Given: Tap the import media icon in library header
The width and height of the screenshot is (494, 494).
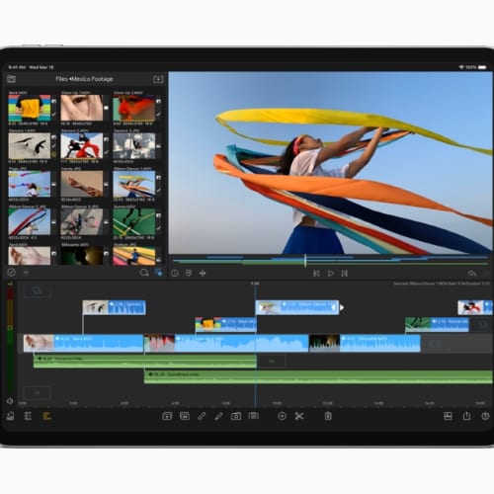Looking at the screenshot, I should (158, 79).
